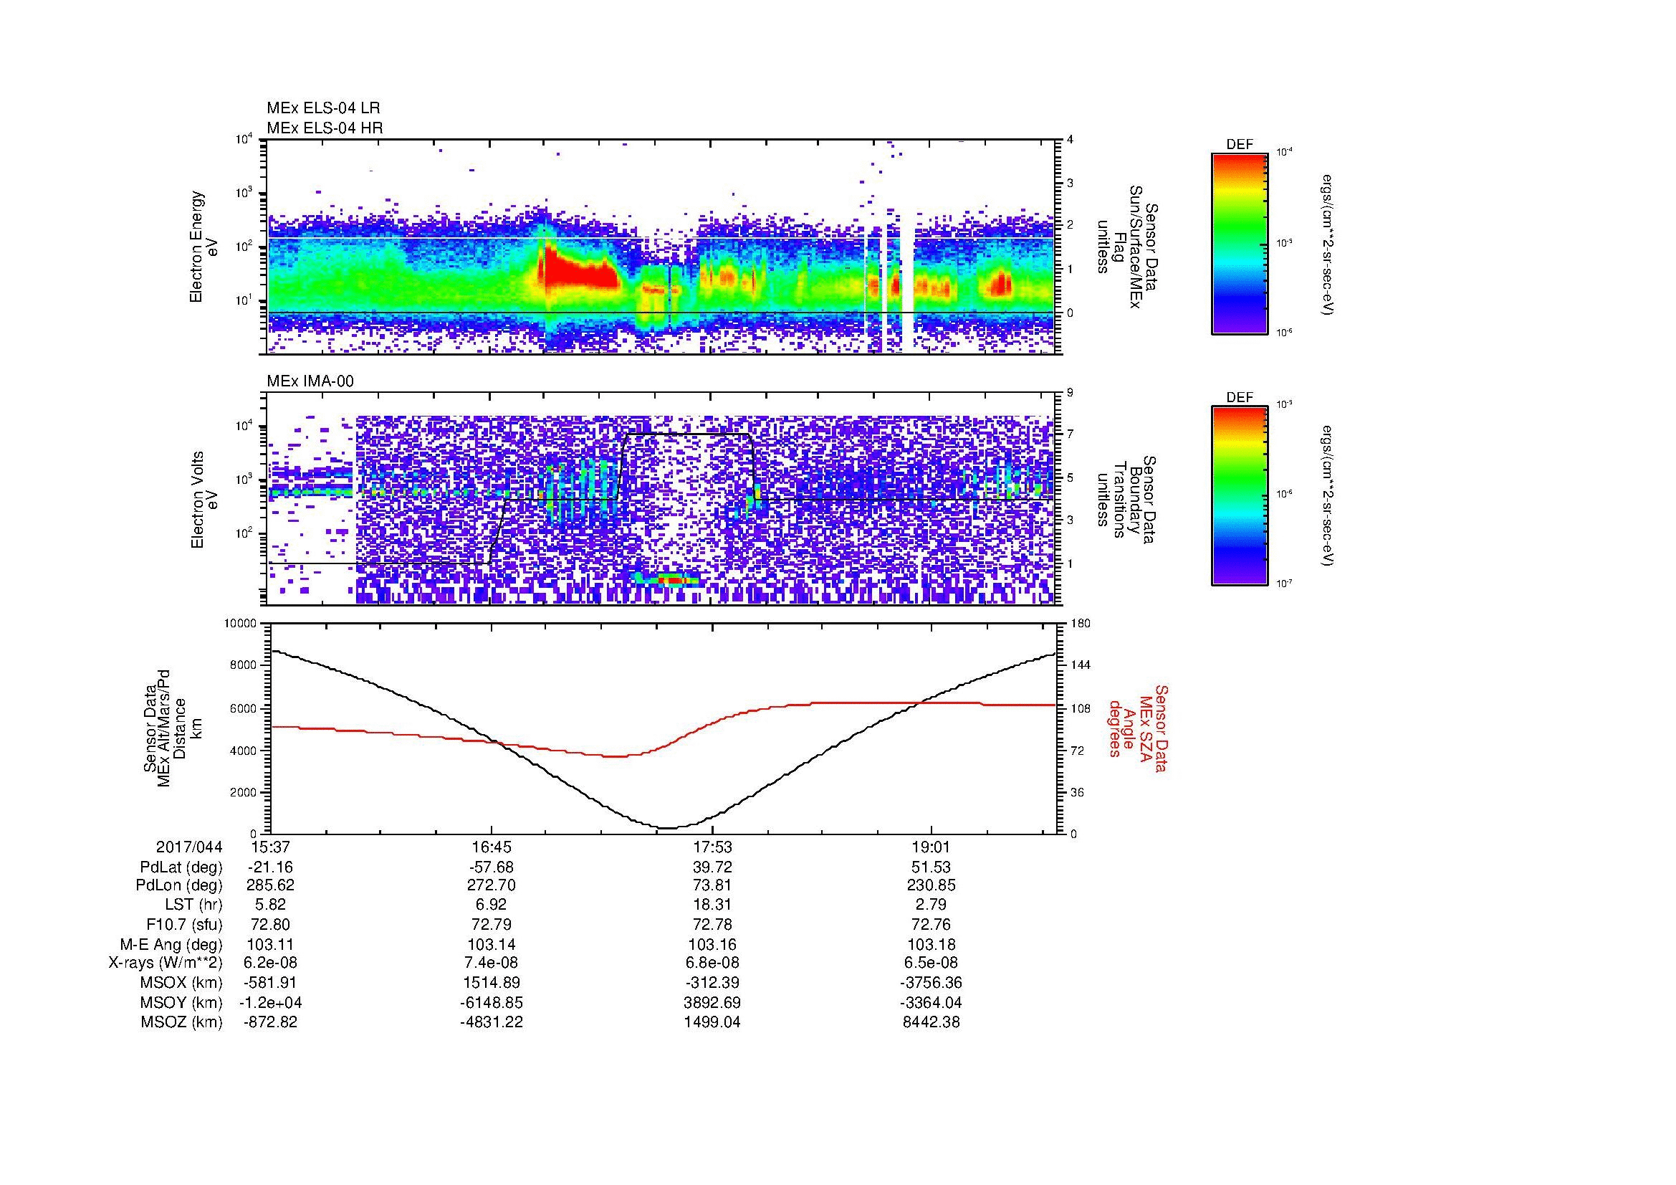Click the lower ergs/(cm**2-sr-sec-eV) units label
Viewport: 1676px width, 1185px height.
pyautogui.click(x=1328, y=496)
